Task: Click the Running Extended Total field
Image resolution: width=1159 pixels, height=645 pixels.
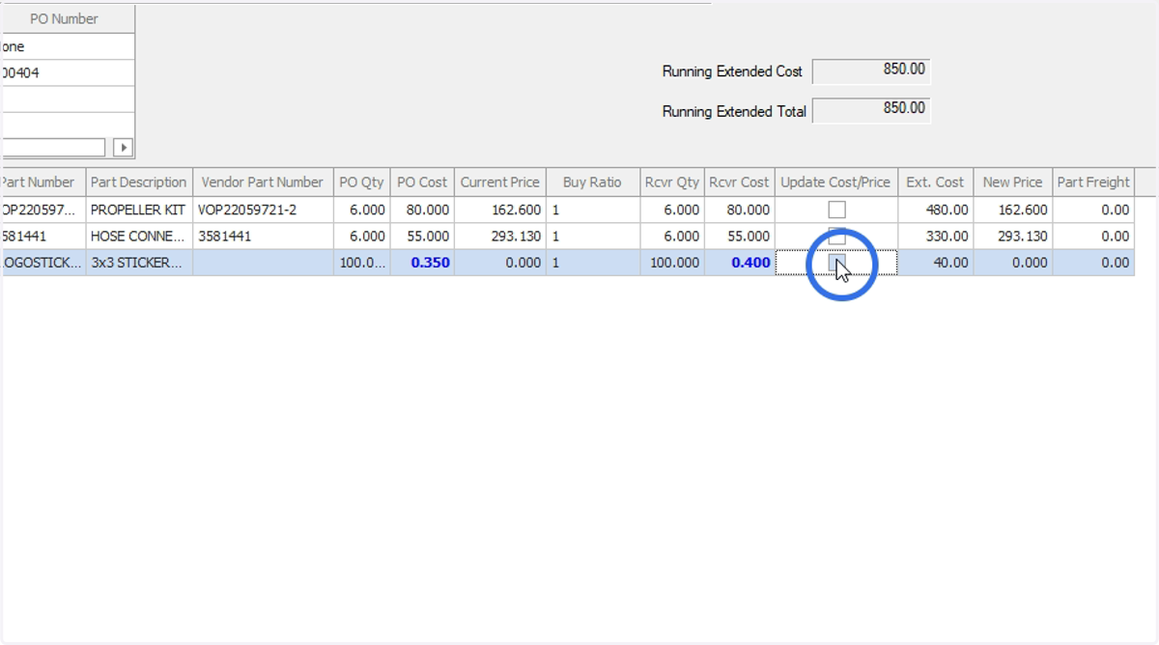Action: (871, 110)
